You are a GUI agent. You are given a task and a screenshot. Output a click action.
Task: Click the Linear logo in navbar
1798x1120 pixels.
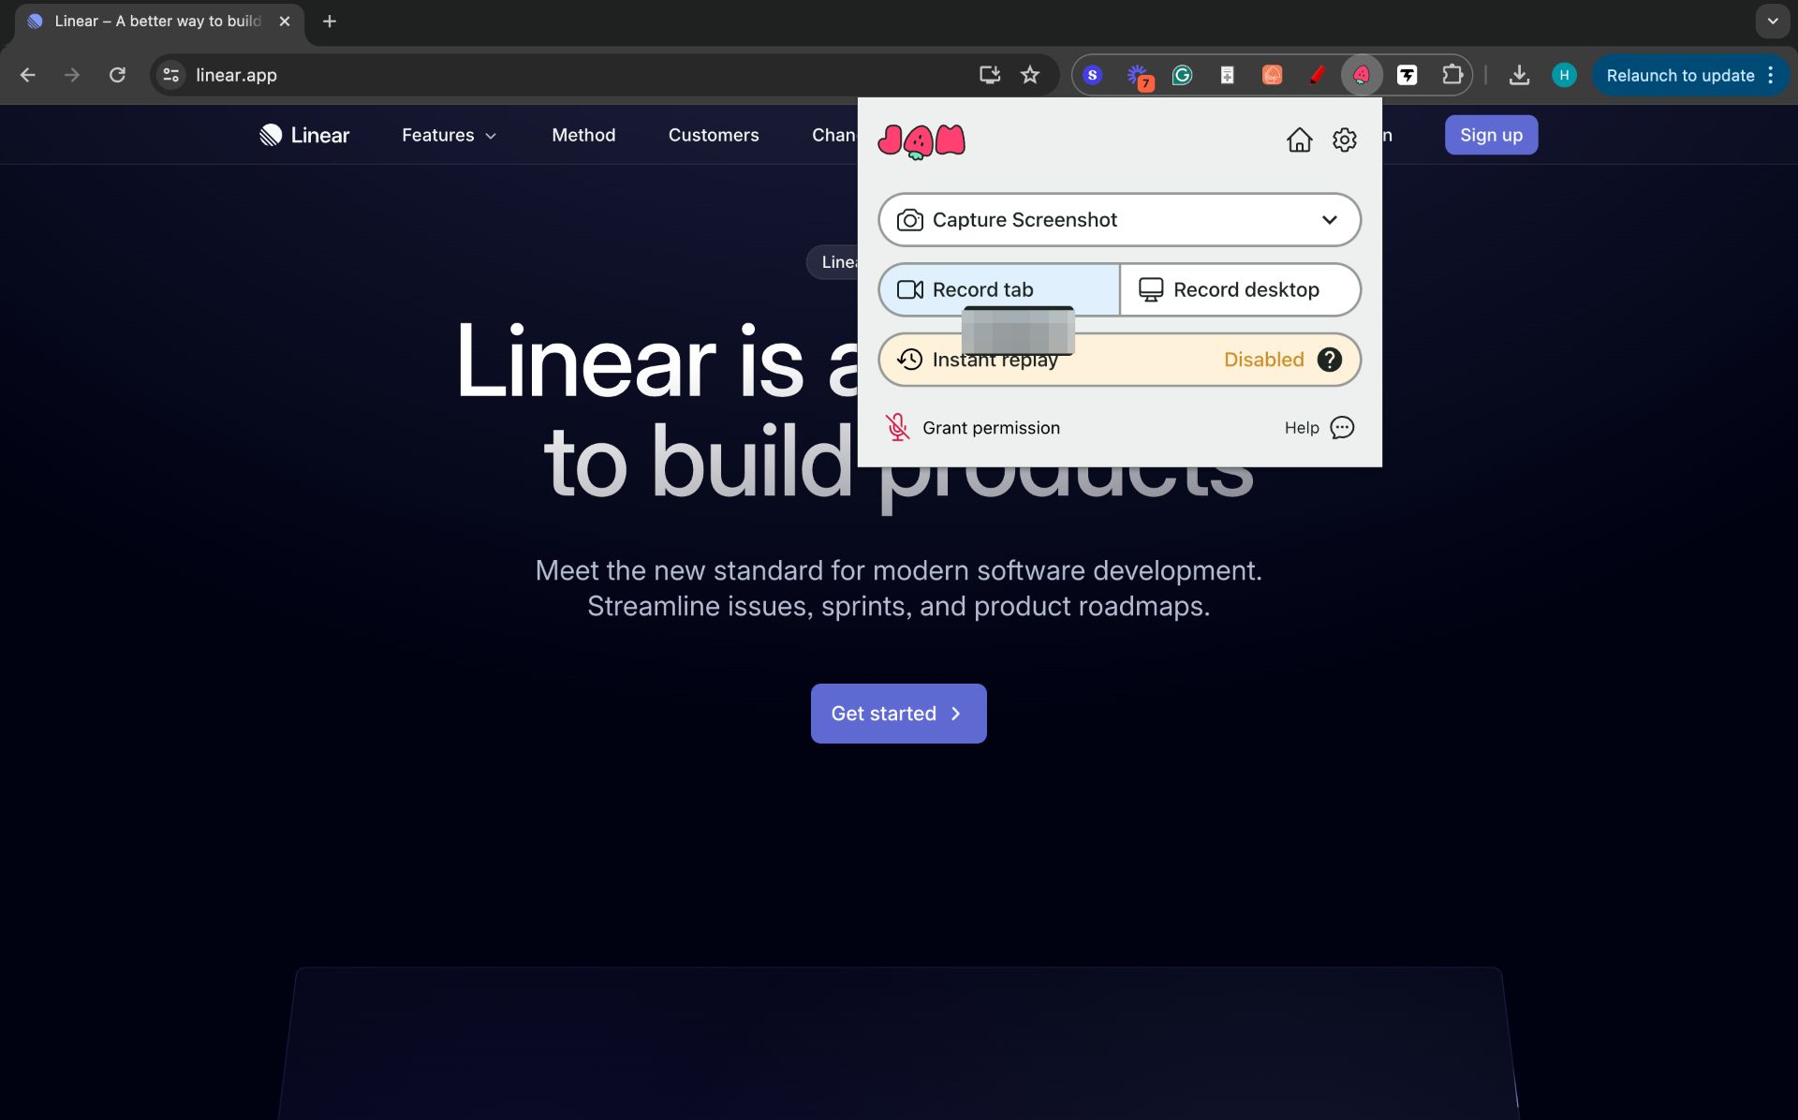click(304, 135)
